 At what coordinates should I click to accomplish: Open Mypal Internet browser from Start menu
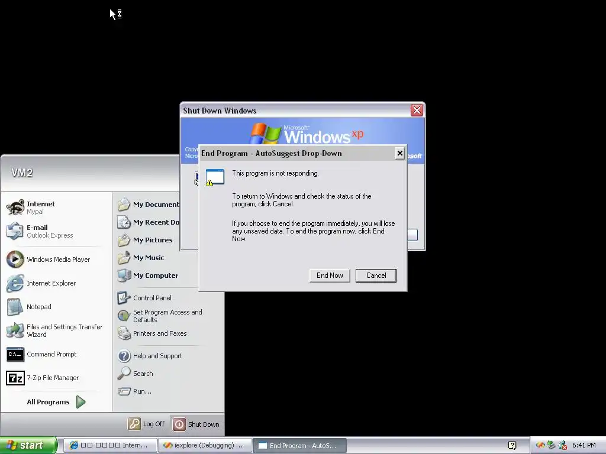click(x=56, y=207)
